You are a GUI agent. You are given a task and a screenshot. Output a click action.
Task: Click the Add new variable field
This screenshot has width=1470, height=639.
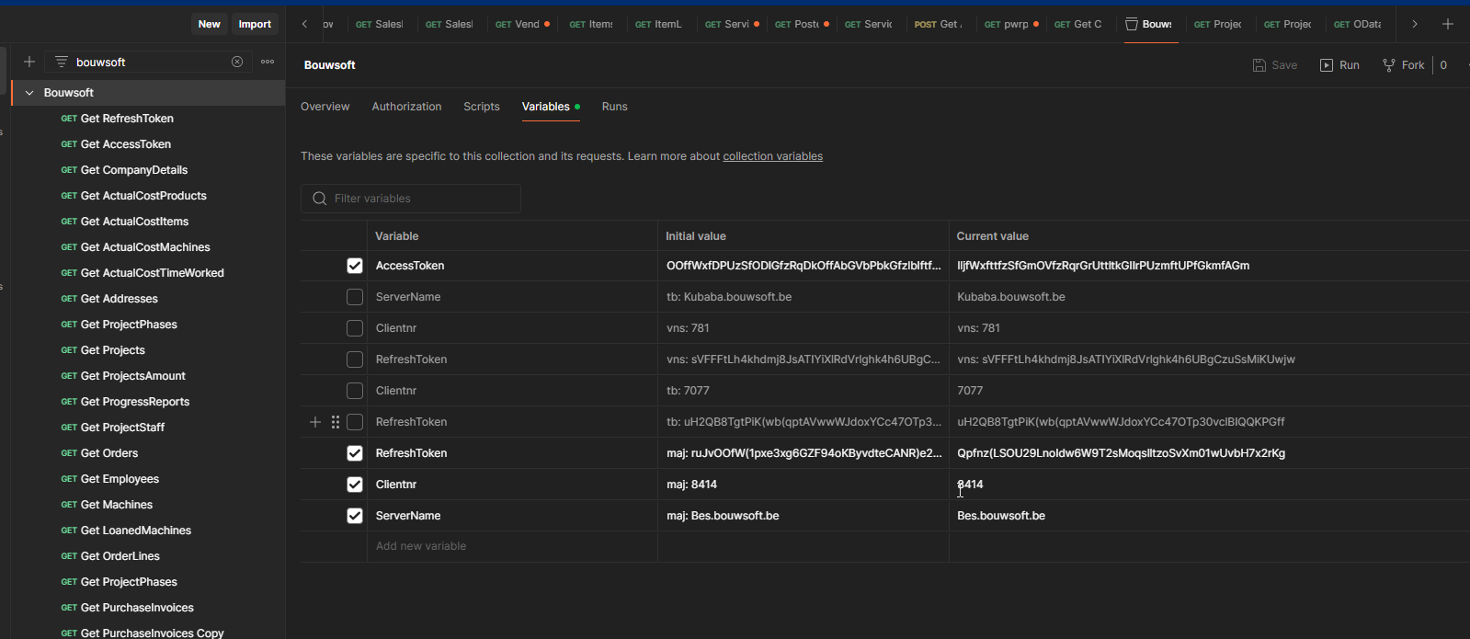point(512,546)
